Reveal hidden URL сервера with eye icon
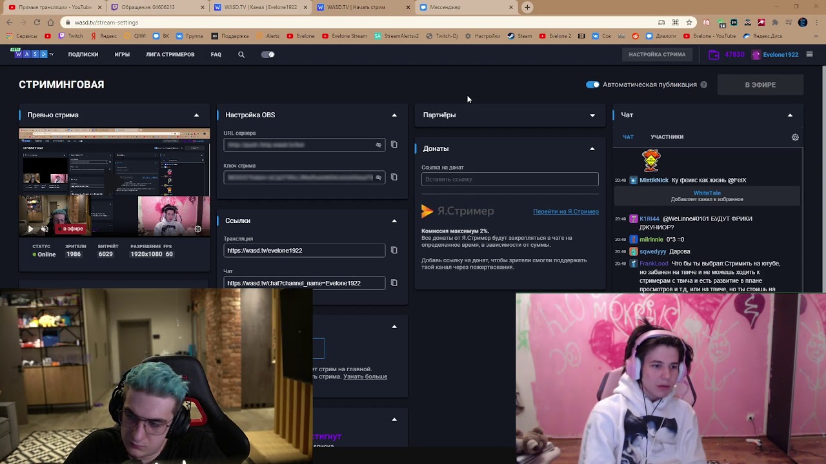826x464 pixels. click(379, 145)
